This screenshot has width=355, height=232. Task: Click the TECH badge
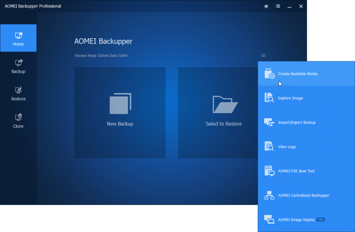pos(321,220)
